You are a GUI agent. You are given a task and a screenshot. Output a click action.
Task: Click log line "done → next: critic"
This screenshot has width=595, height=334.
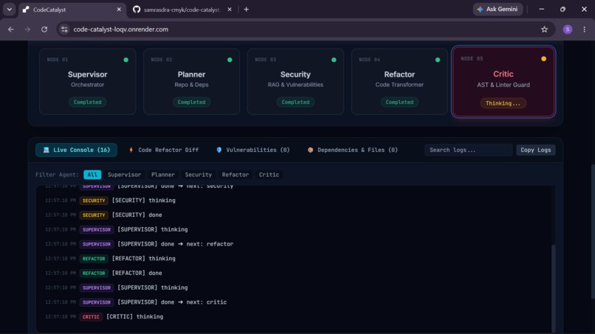172,302
